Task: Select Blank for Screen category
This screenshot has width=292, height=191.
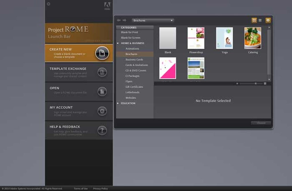Action: click(131, 38)
